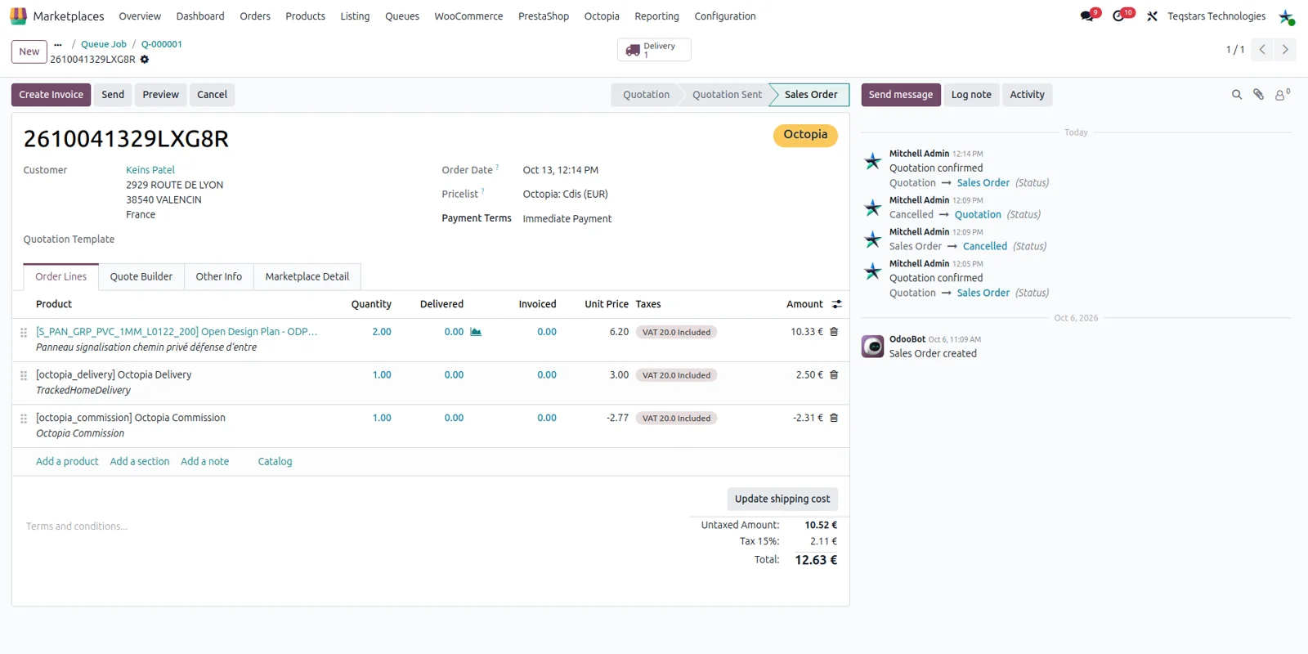This screenshot has width=1308, height=654.
Task: Open the Teqstars Technologies company switcher
Action: (1216, 16)
